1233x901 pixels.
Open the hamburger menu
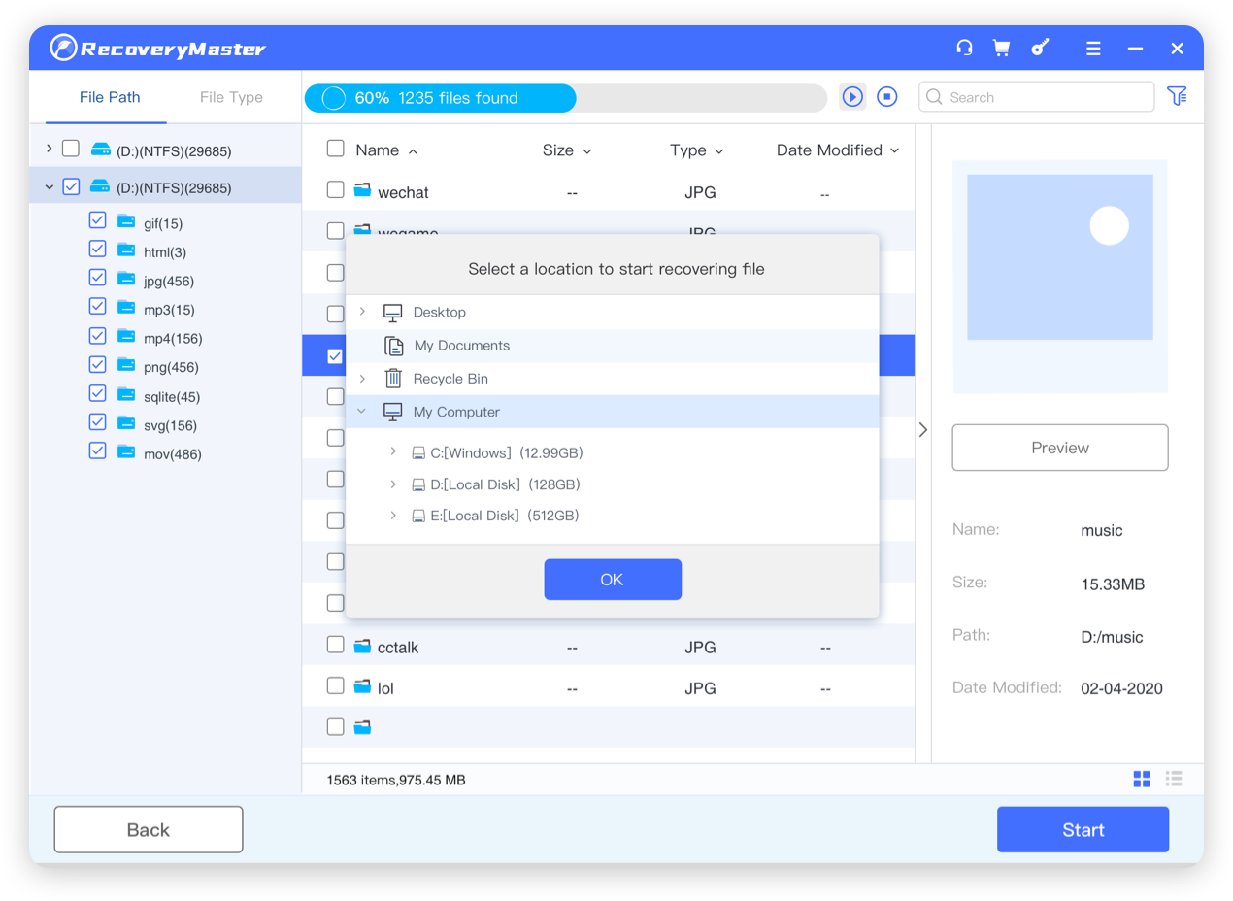[1093, 48]
